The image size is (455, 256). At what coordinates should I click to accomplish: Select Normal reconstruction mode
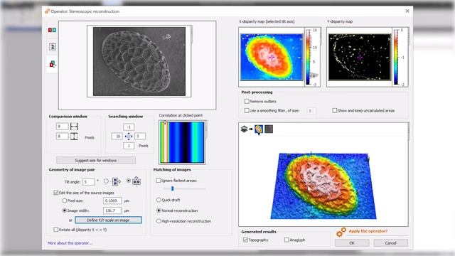coord(159,210)
